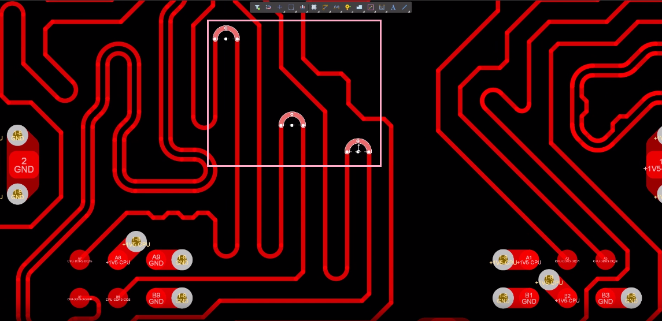The image size is (662, 321).
Task: Select the GND via beside pad B3
Action: click(x=631, y=298)
